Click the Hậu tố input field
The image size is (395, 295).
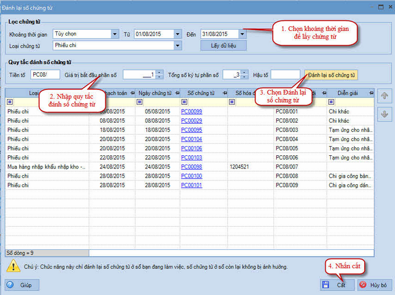[x=286, y=75]
